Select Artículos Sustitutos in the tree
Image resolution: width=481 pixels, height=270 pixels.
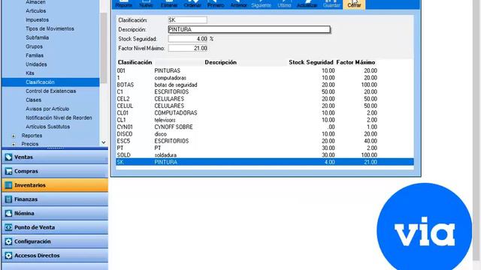pyautogui.click(x=47, y=127)
